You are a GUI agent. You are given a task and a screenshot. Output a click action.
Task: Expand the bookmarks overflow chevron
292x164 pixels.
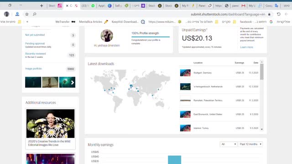[27, 22]
